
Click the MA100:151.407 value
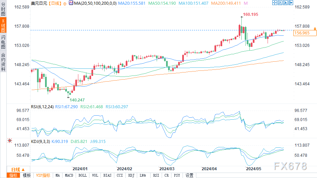click(193, 3)
